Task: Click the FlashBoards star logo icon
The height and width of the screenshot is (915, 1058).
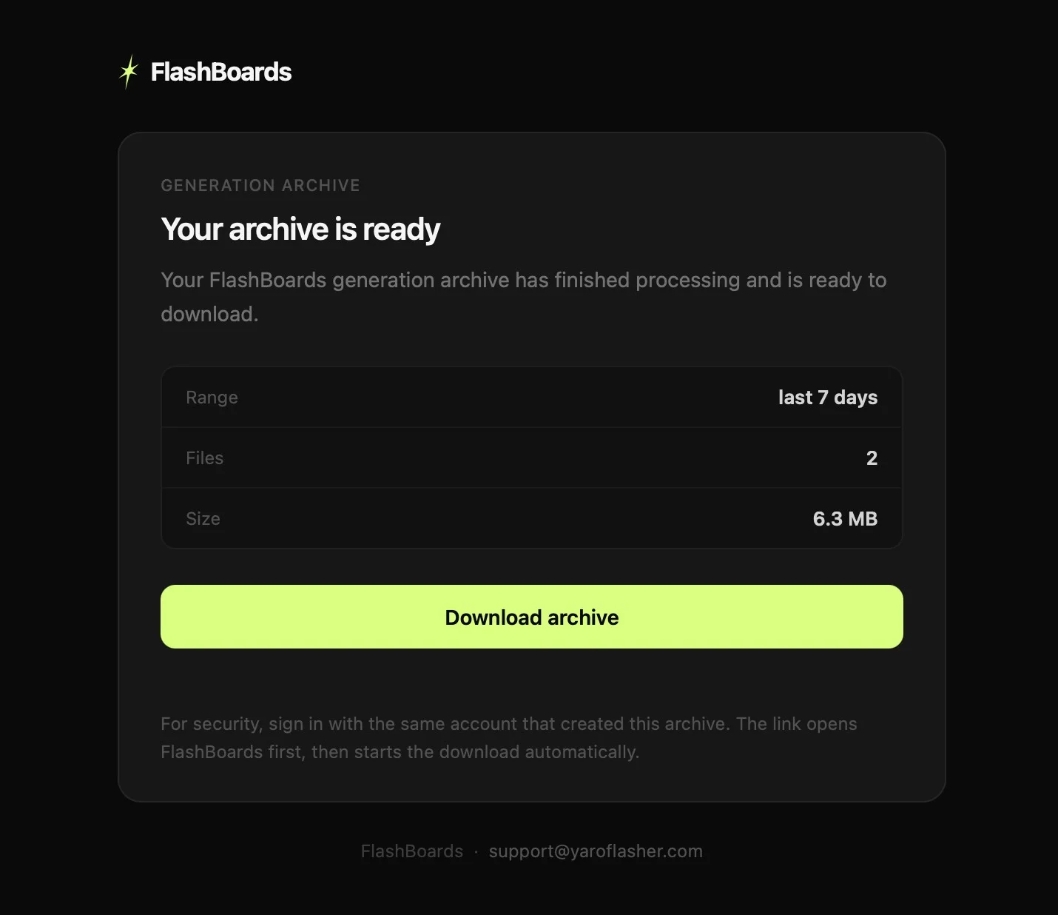Action: click(x=129, y=72)
